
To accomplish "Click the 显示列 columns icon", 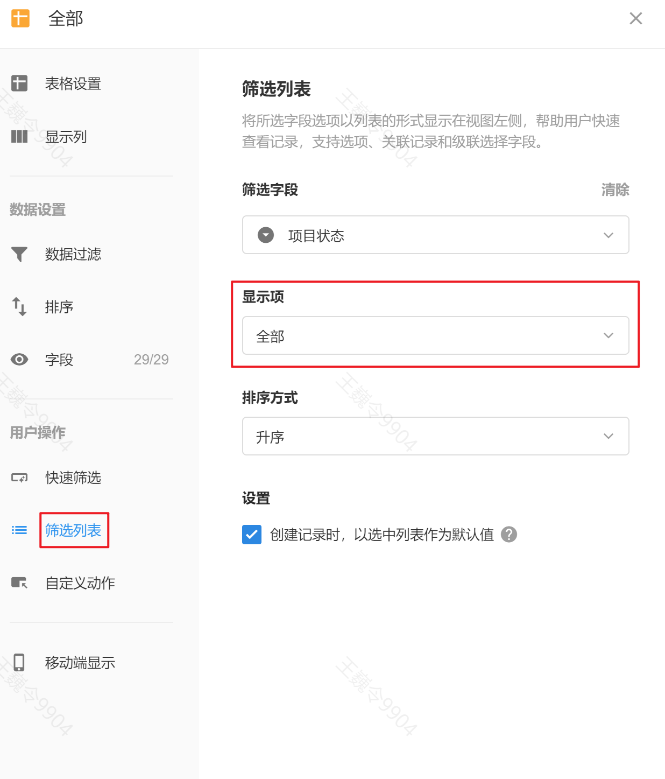I will coord(19,137).
